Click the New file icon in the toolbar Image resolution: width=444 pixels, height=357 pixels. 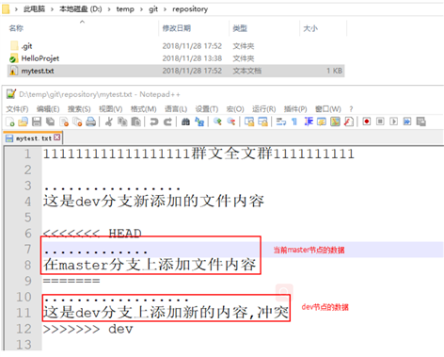[10, 122]
